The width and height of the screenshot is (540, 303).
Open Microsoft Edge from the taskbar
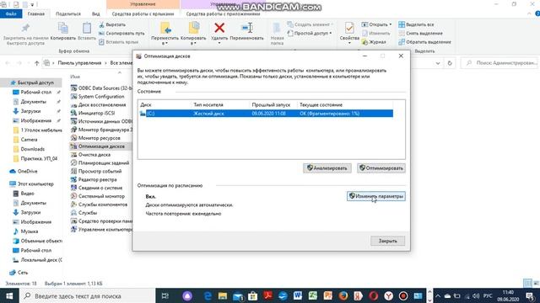click(208, 295)
